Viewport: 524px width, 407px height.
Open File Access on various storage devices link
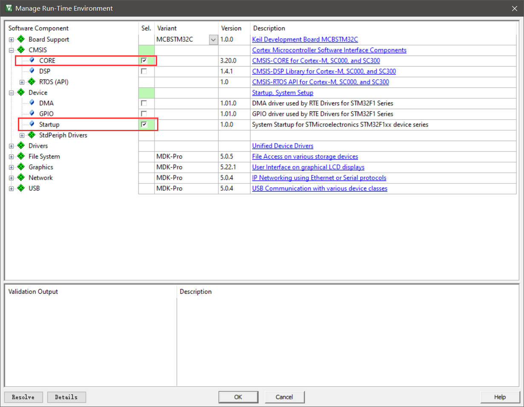[305, 156]
